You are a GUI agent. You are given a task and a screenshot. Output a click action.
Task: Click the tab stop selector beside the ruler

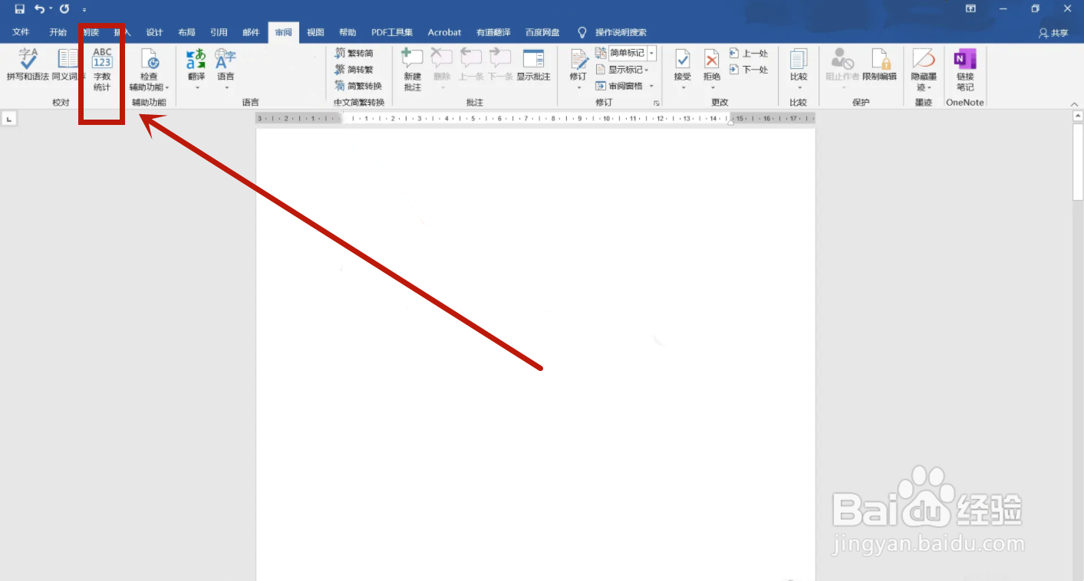pos(9,119)
